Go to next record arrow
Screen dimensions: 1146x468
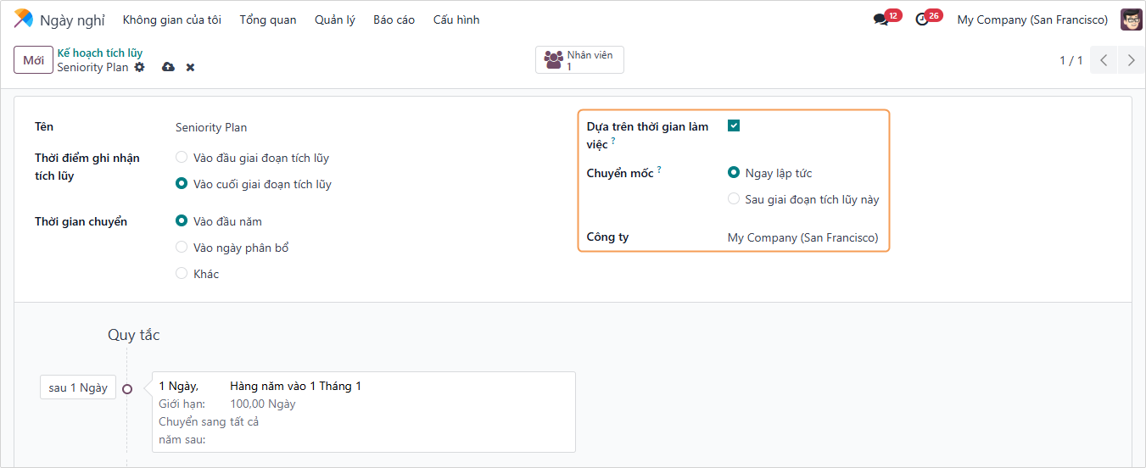click(1131, 60)
